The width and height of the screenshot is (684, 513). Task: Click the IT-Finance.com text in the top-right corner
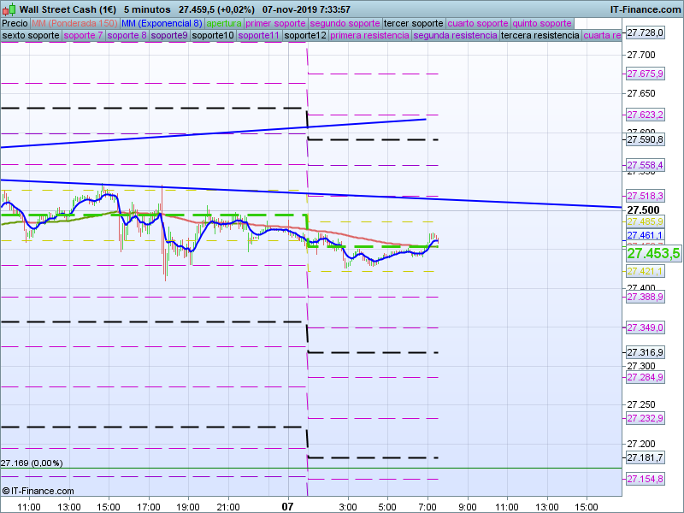tap(645, 9)
